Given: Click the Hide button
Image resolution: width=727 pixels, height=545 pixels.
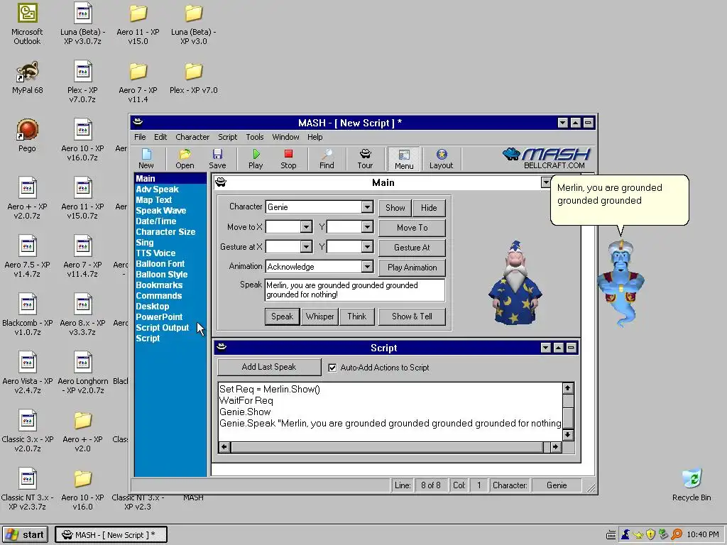Looking at the screenshot, I should (429, 208).
